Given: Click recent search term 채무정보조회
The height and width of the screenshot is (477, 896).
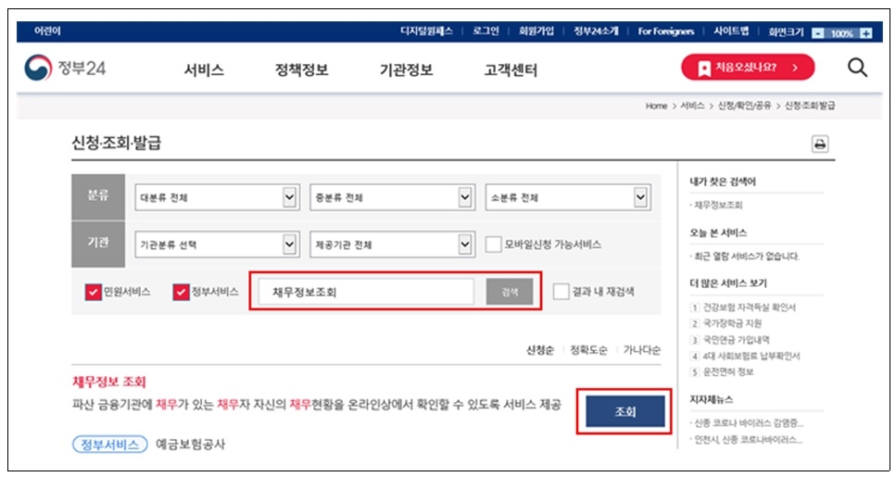Looking at the screenshot, I should [x=718, y=205].
